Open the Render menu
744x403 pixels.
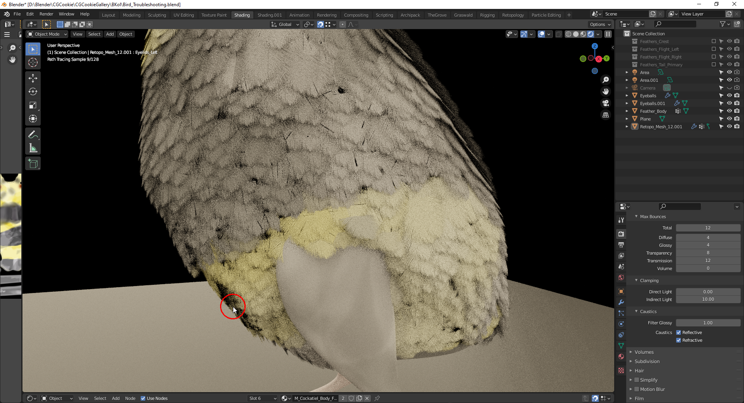[x=46, y=14]
